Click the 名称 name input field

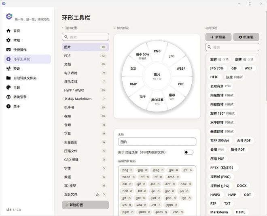[157, 142]
